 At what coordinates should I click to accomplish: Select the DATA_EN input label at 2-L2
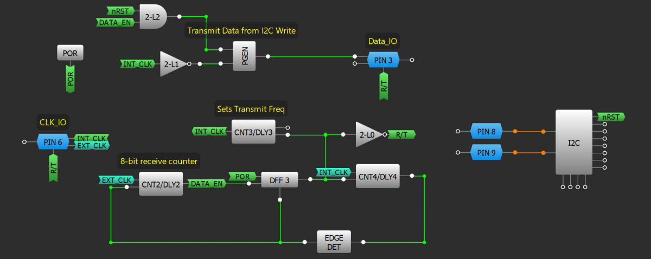click(x=115, y=22)
